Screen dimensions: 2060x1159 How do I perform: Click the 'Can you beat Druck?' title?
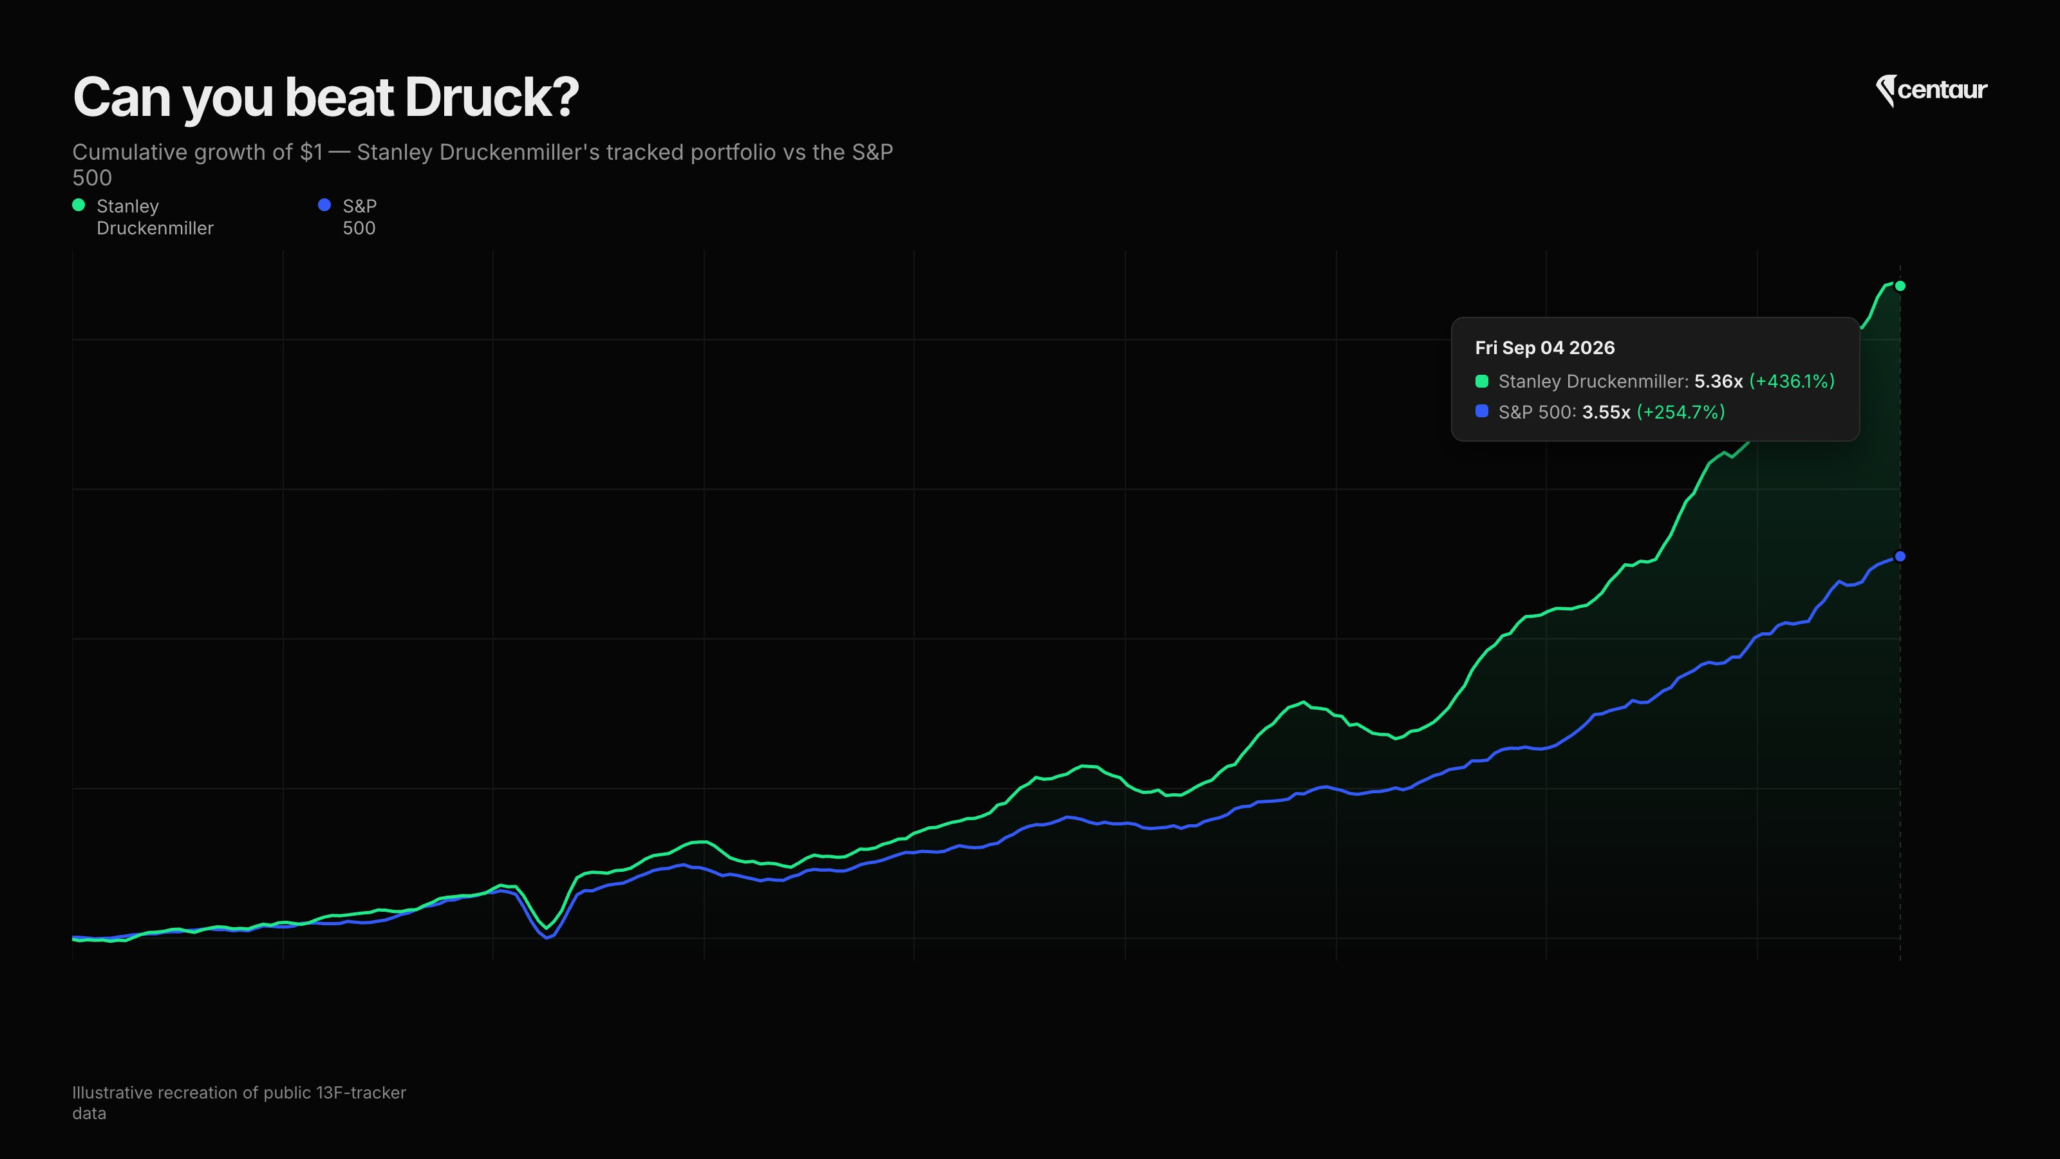(x=326, y=98)
